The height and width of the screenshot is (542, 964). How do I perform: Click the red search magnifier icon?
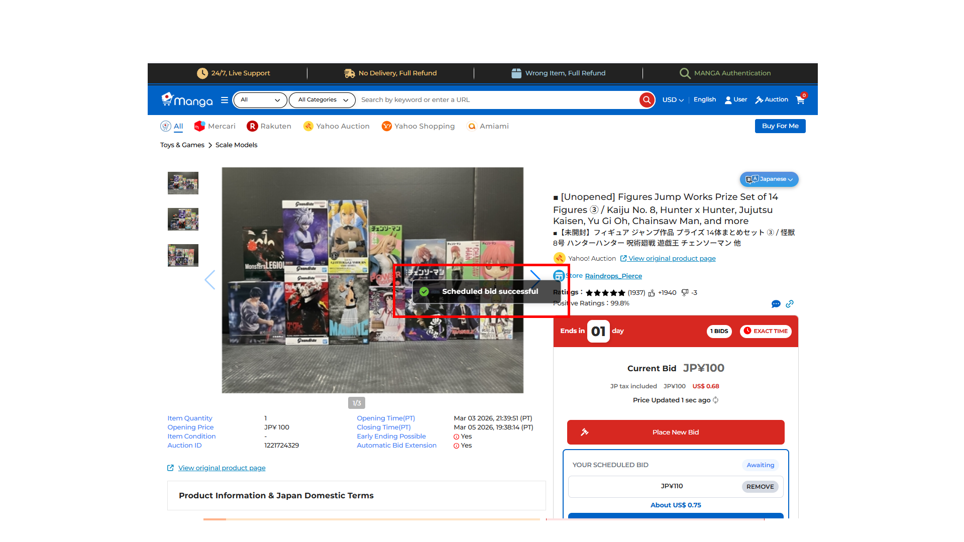tap(647, 100)
